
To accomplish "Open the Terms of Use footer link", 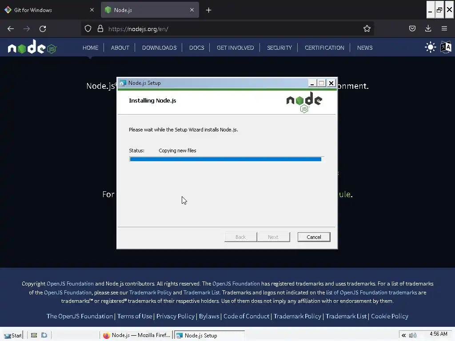I will click(x=135, y=316).
